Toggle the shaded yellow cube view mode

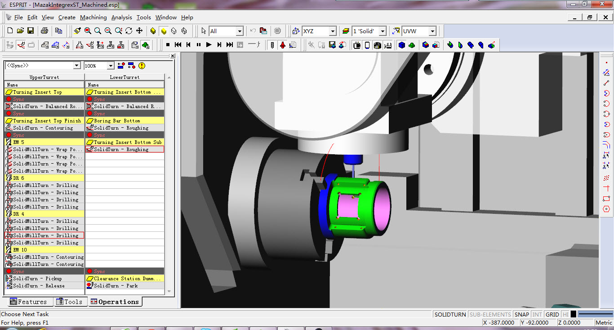pos(164,31)
